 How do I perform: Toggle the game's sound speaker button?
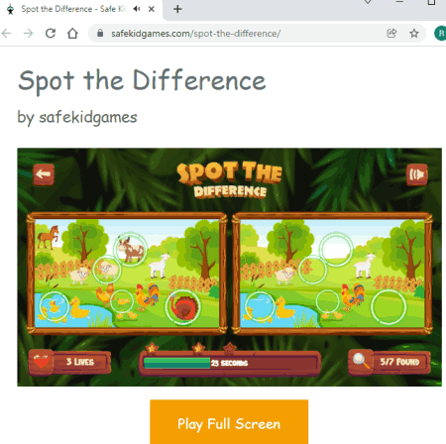coord(417,174)
